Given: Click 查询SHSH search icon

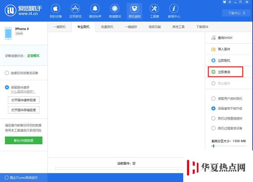Looking at the screenshot, I should point(213,38).
